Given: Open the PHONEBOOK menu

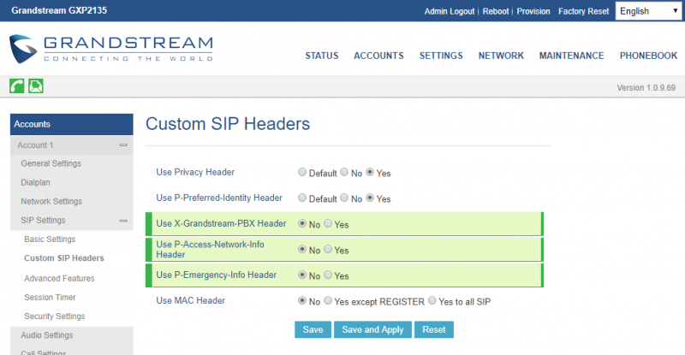Looking at the screenshot, I should (648, 56).
